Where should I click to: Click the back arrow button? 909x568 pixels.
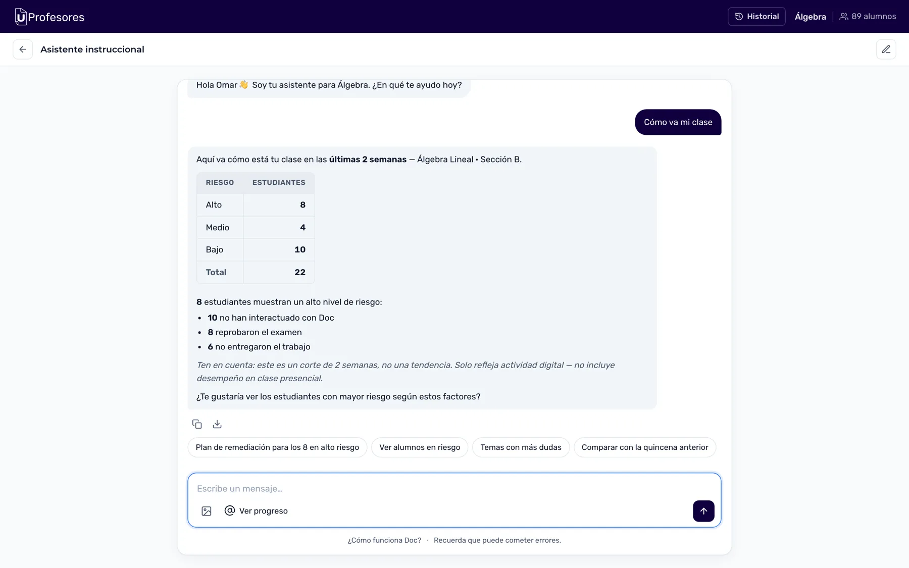coord(23,49)
